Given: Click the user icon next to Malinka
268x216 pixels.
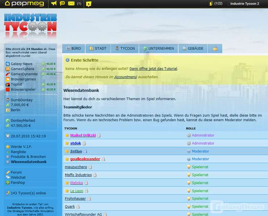Looking at the screenshot, I should coord(86,183).
